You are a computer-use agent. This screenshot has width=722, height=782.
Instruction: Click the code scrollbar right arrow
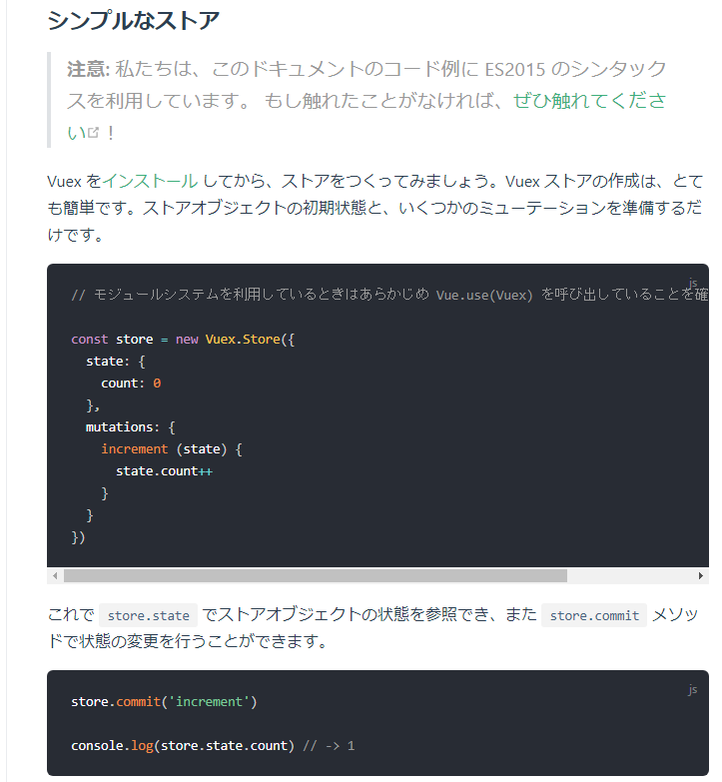pos(701,576)
